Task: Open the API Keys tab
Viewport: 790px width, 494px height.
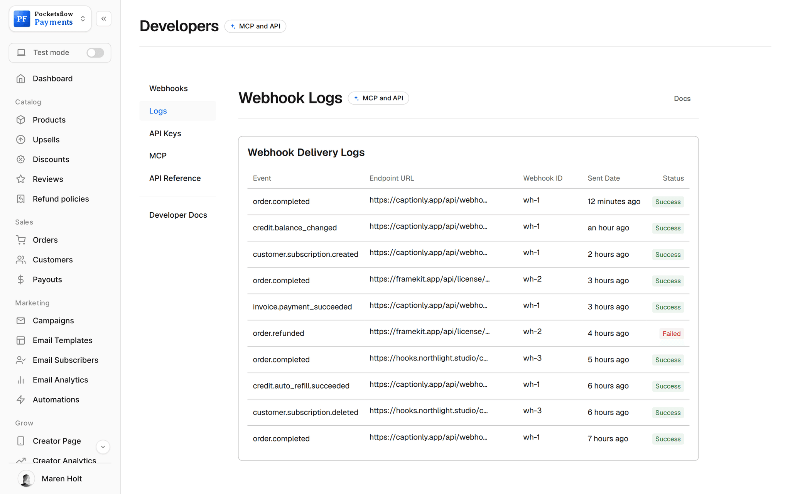Action: 178,133
